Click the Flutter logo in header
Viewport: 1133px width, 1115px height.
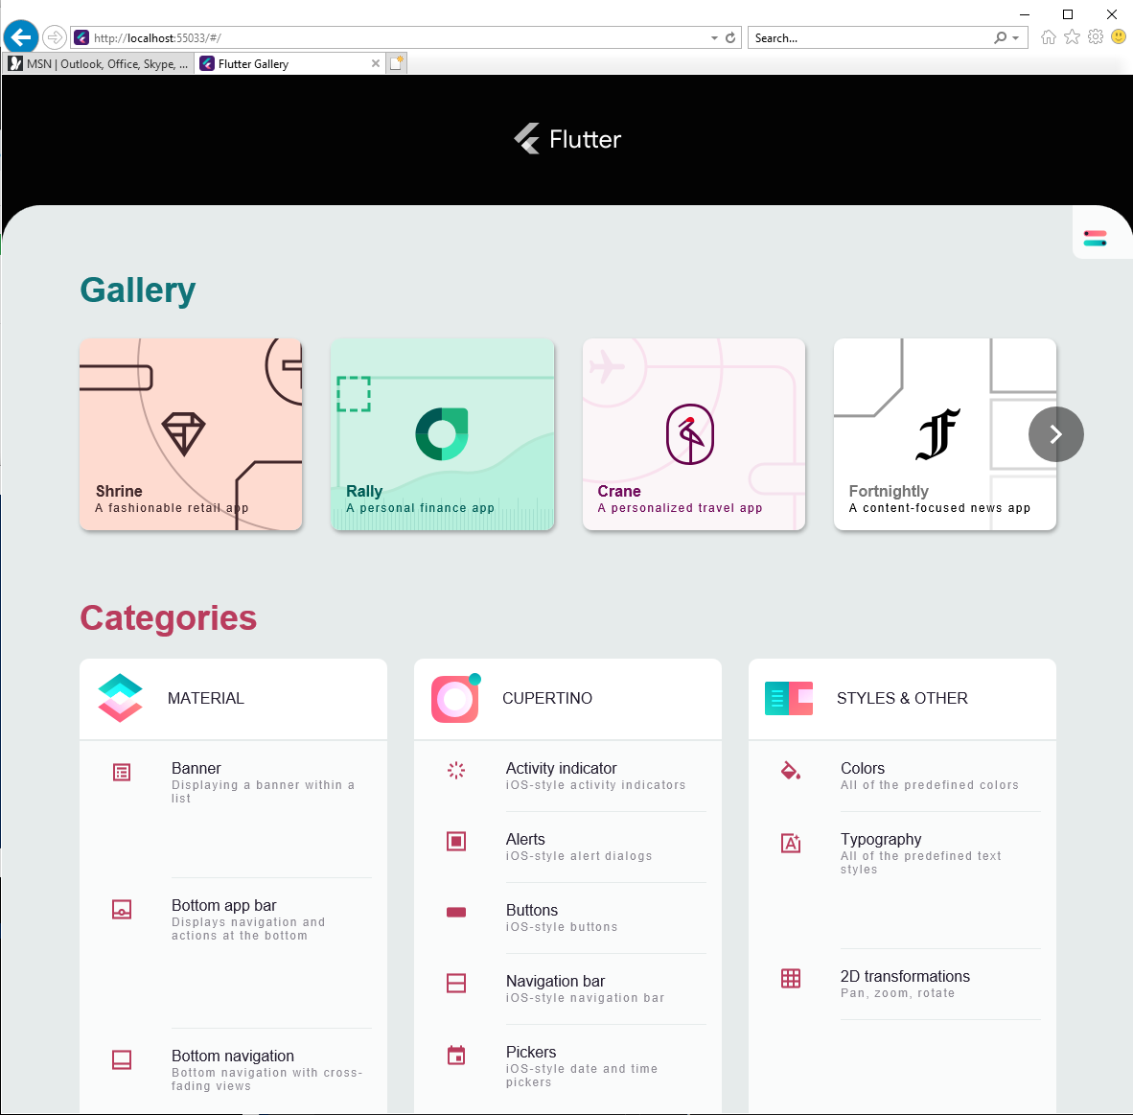567,139
